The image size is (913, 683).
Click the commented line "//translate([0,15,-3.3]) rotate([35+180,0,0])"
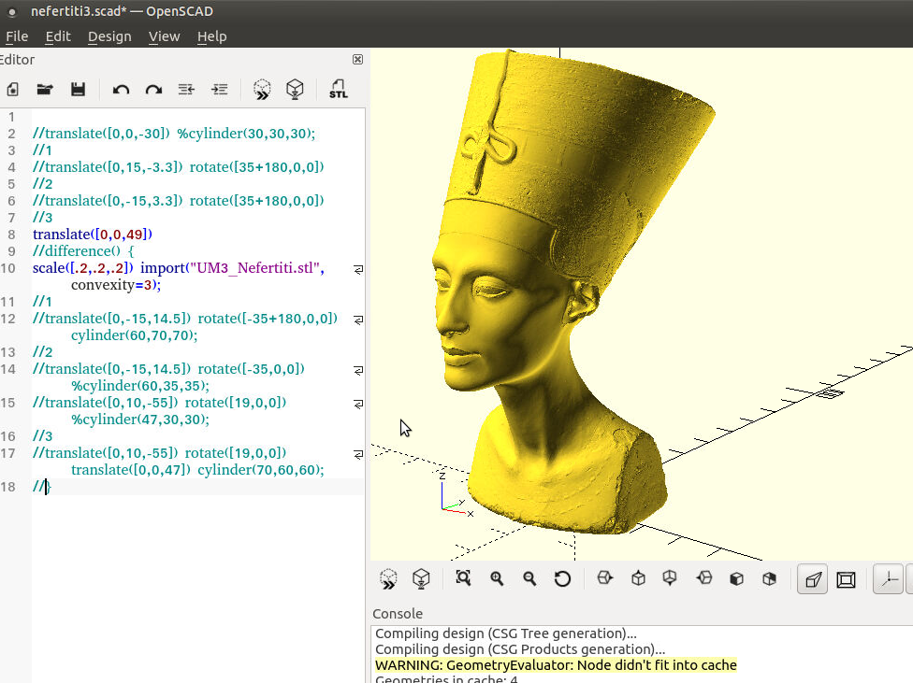pyautogui.click(x=178, y=167)
